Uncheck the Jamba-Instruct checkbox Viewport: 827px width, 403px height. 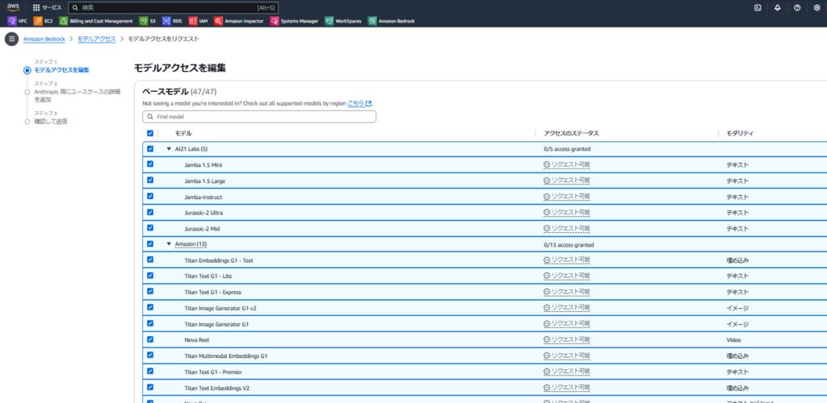pyautogui.click(x=150, y=196)
